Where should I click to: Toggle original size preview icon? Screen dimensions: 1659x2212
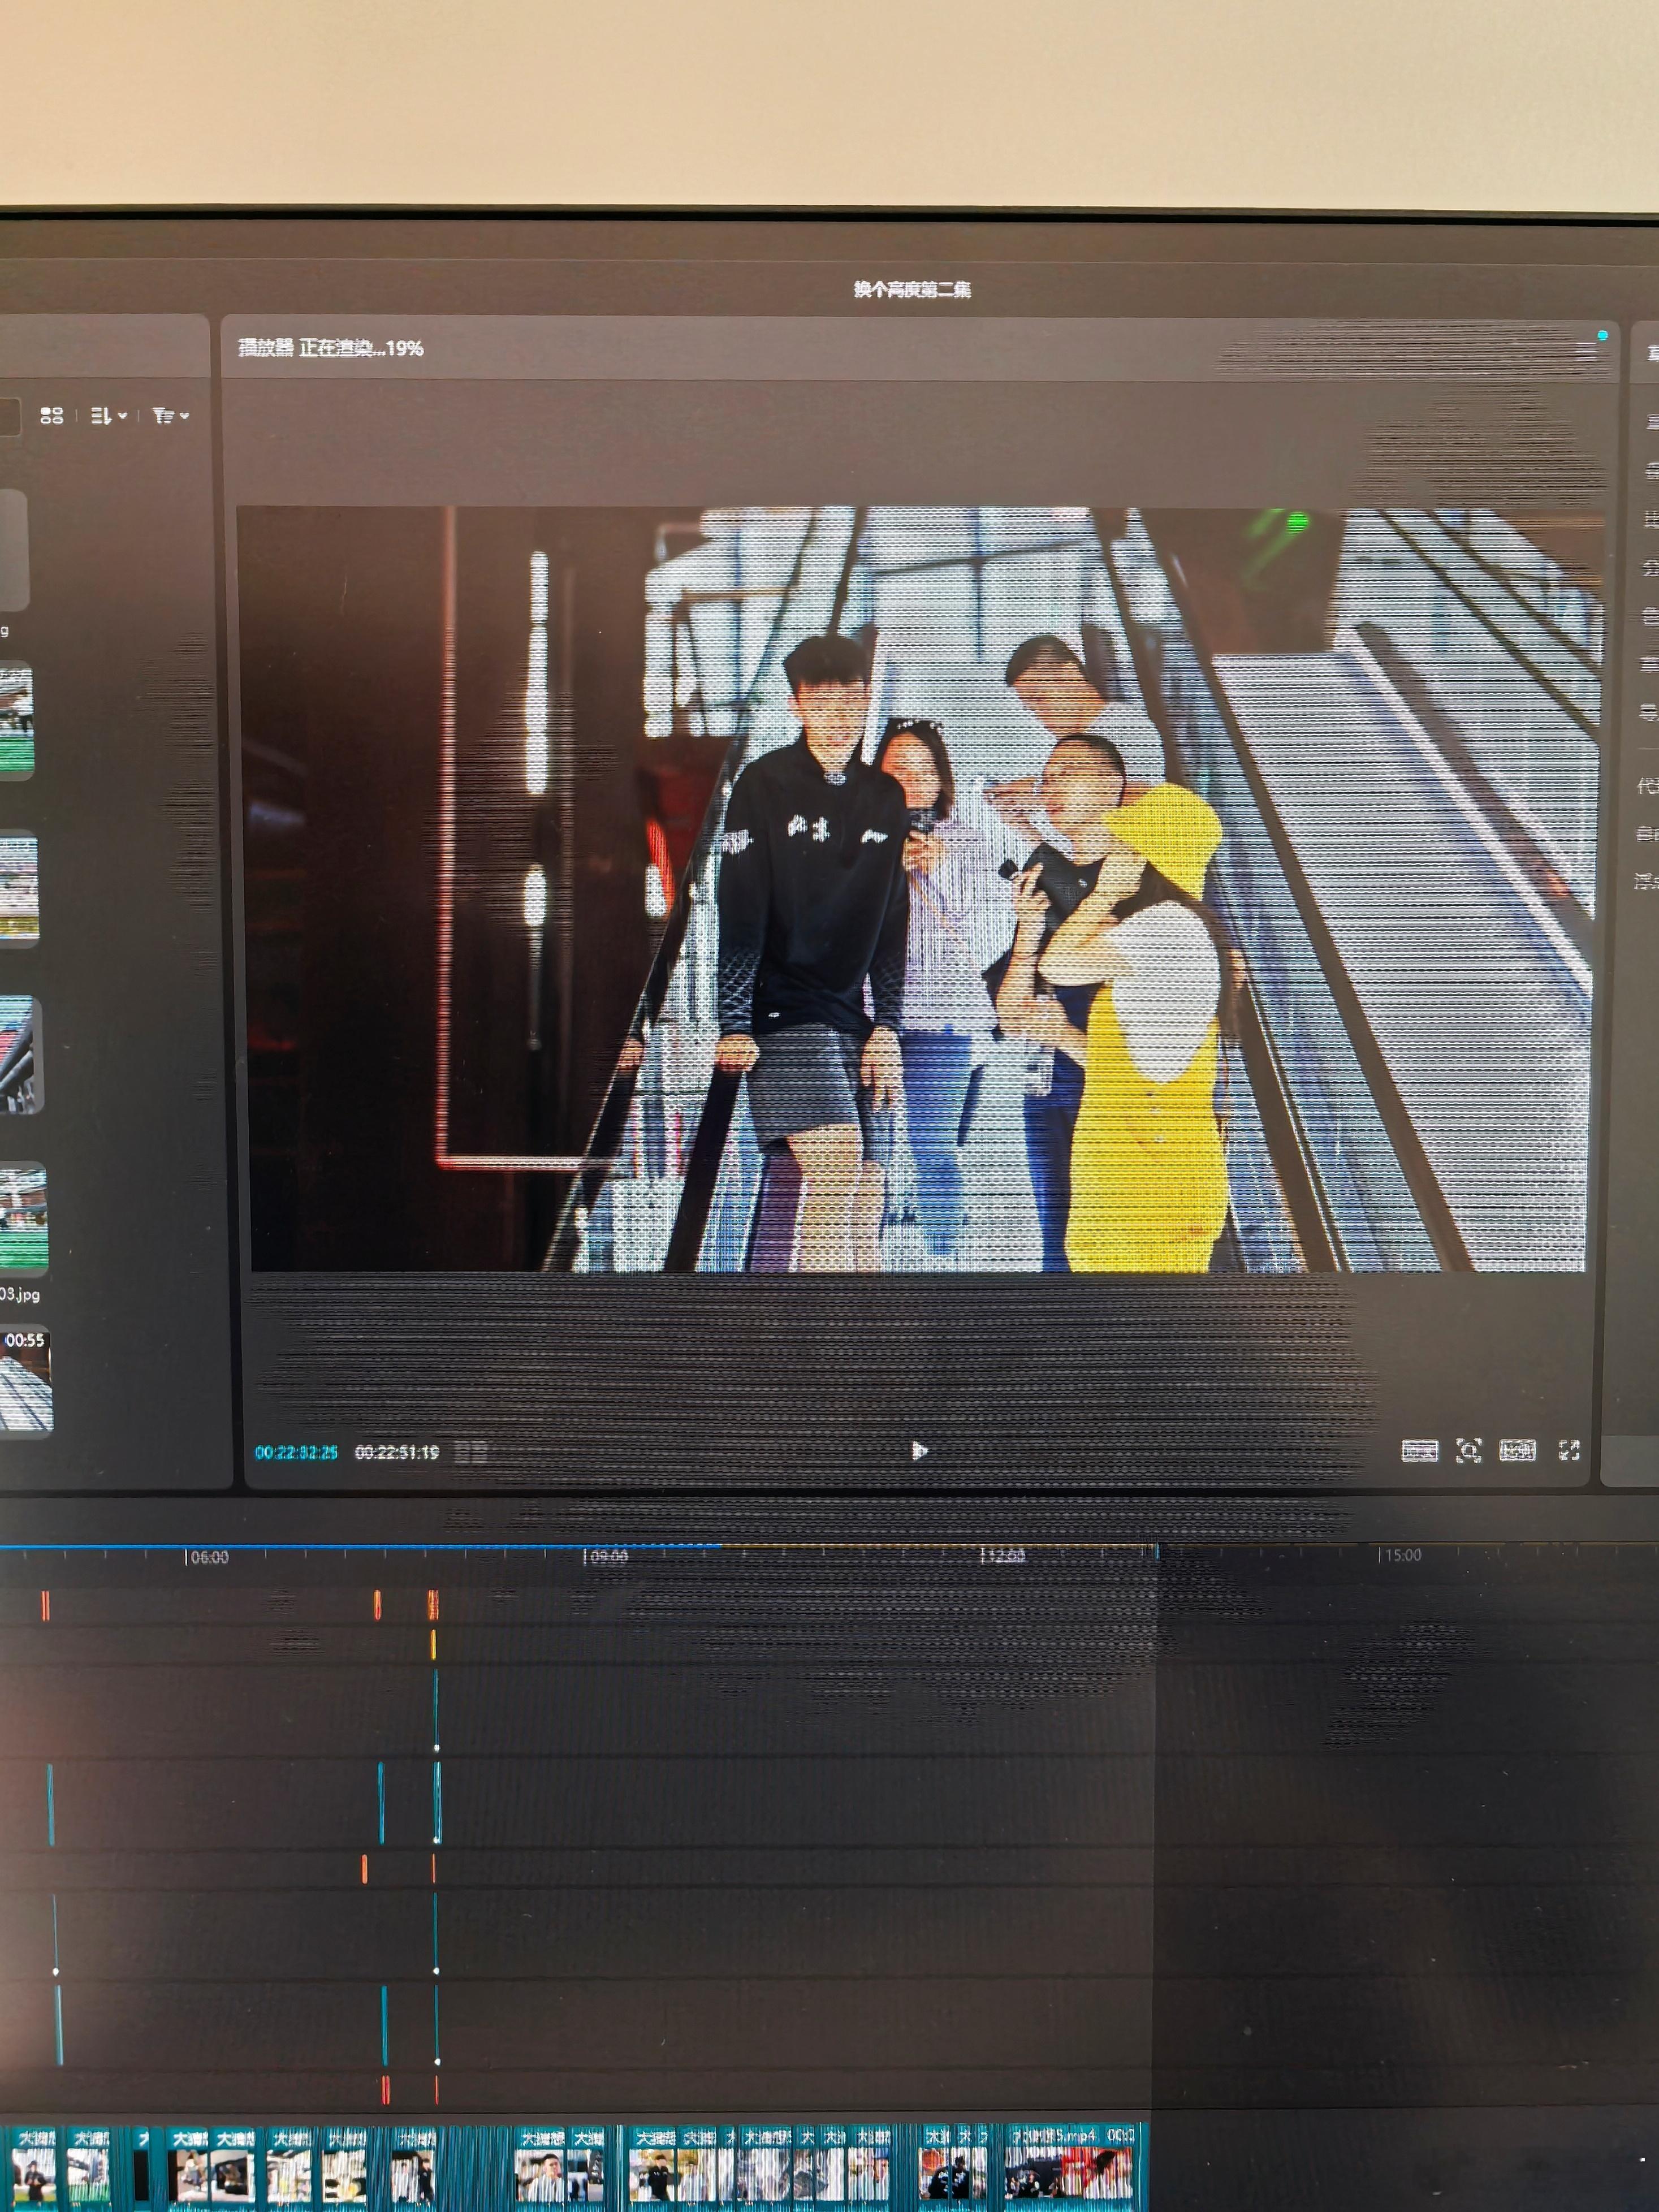[1419, 1450]
